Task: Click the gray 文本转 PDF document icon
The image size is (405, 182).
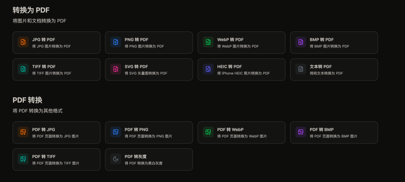Action: point(301,69)
